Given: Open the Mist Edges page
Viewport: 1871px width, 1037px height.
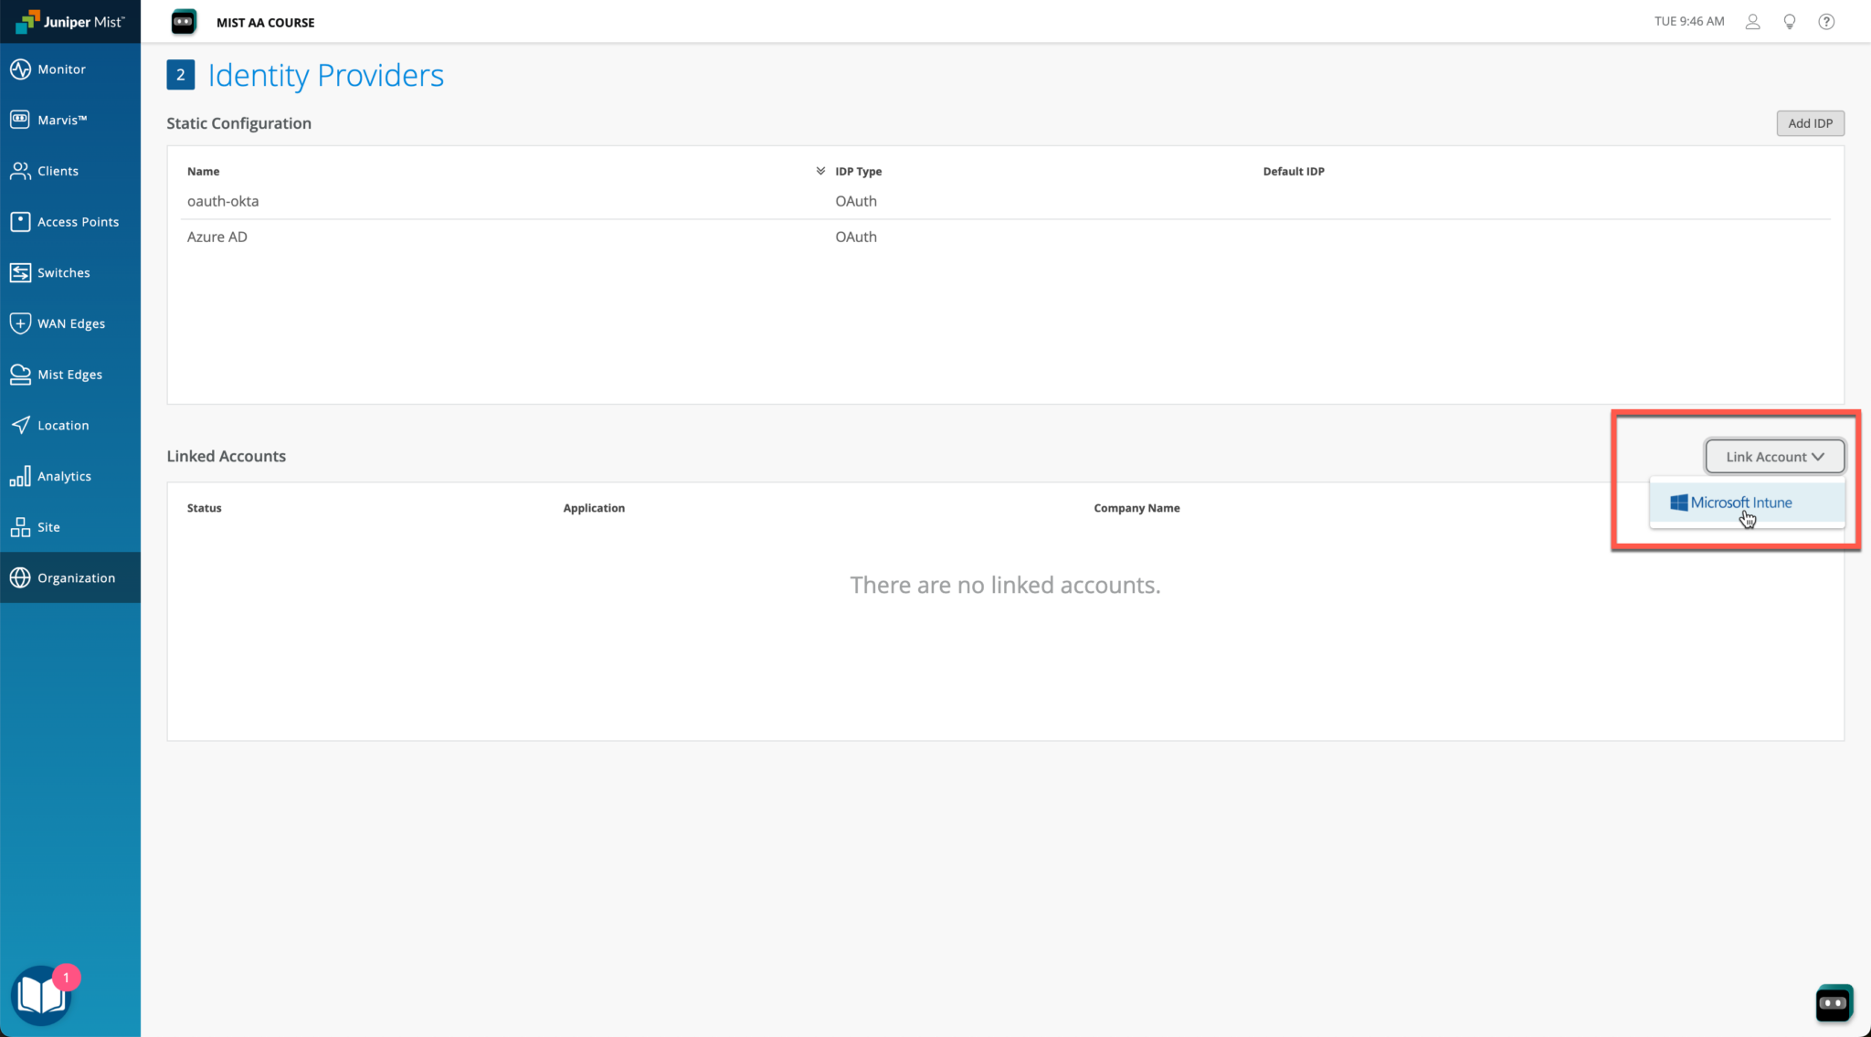Looking at the screenshot, I should (69, 374).
